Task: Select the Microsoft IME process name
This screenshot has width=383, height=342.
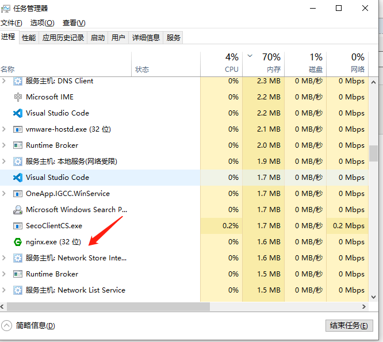Action: (49, 97)
